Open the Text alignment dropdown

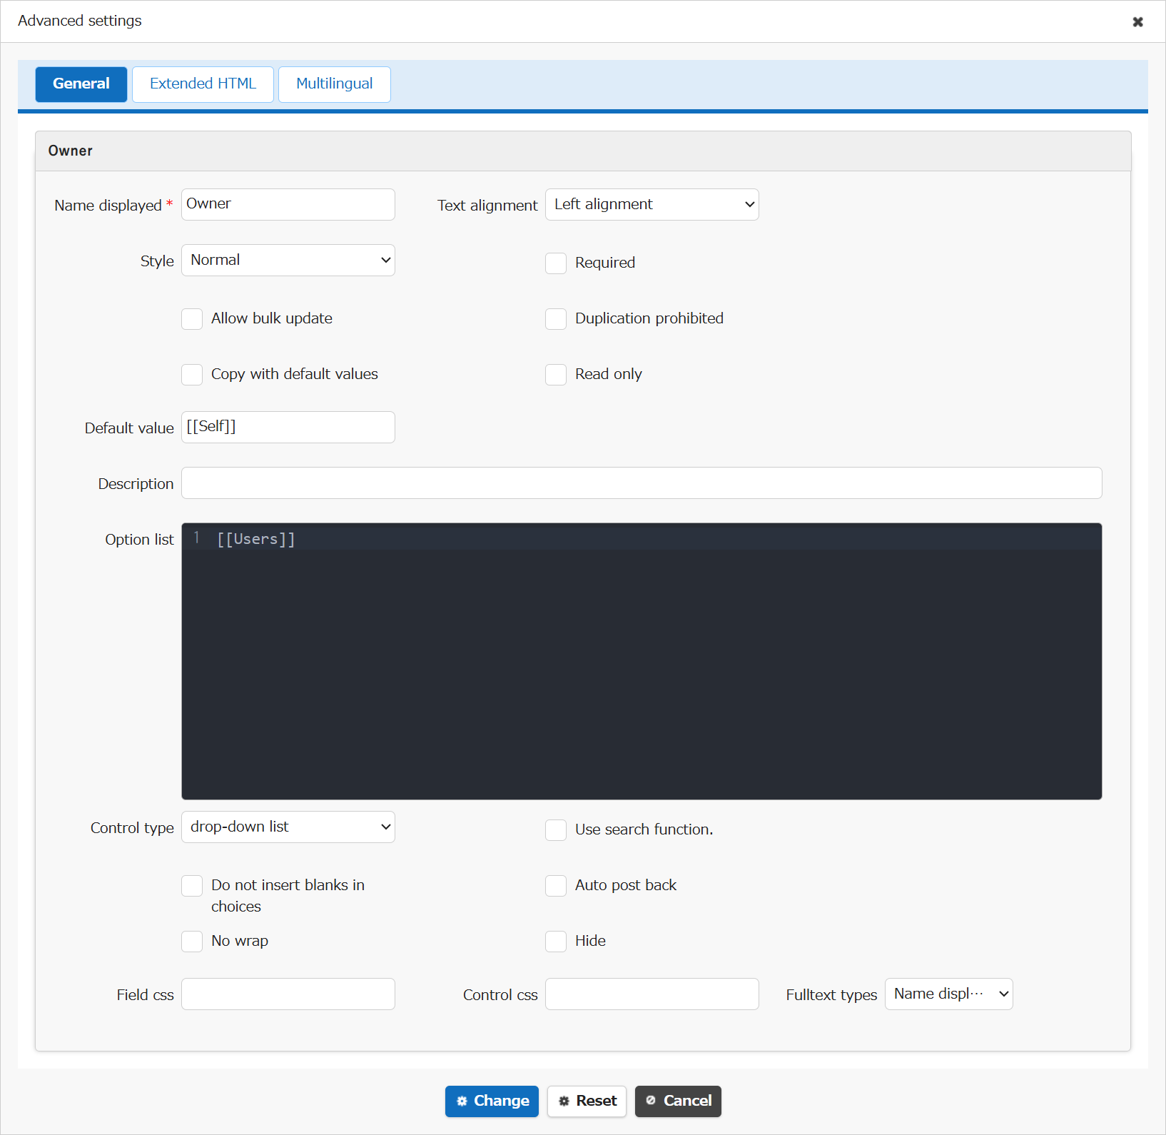coord(652,204)
